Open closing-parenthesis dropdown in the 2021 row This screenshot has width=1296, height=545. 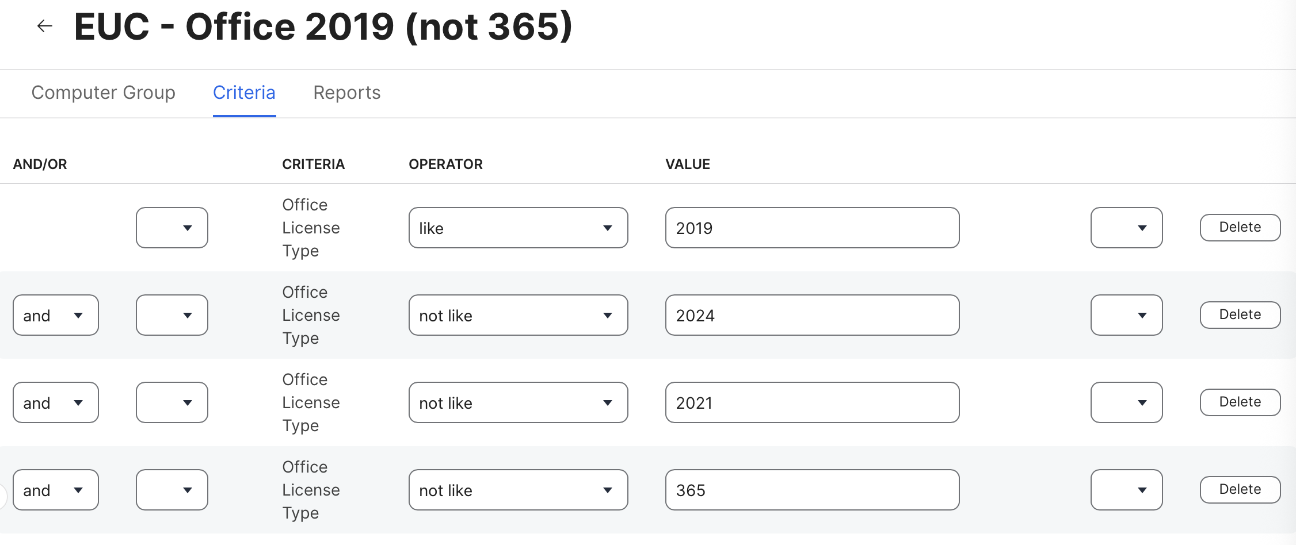[x=1126, y=402]
